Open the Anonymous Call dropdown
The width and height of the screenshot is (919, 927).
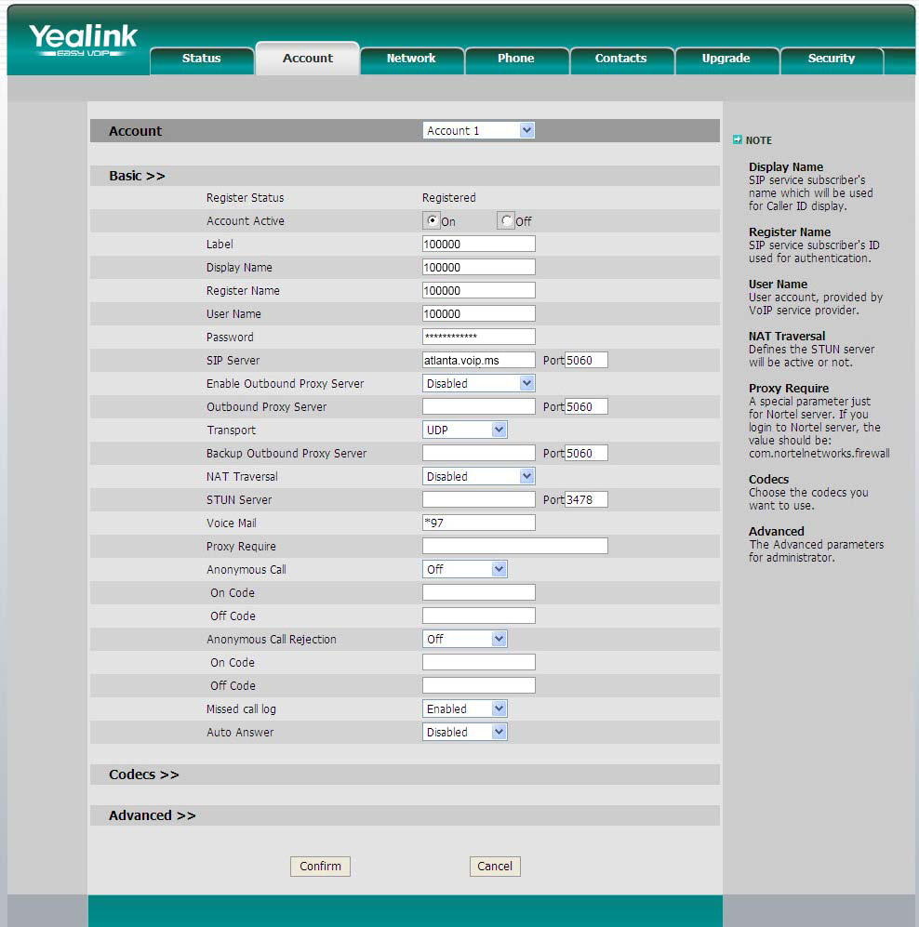pos(465,569)
